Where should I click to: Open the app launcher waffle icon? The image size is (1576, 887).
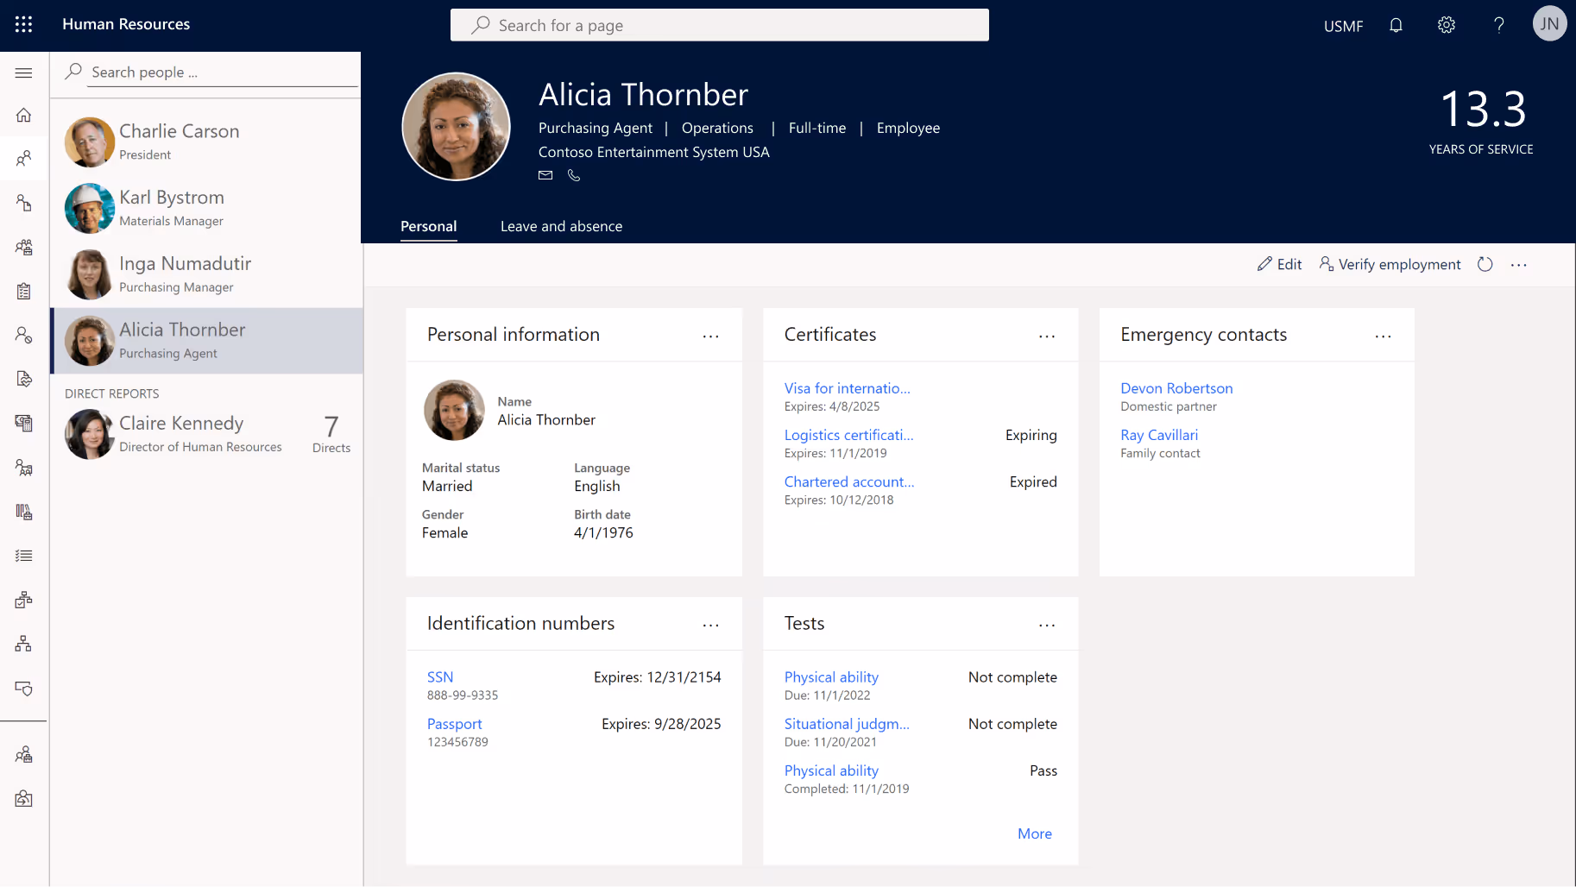point(23,23)
